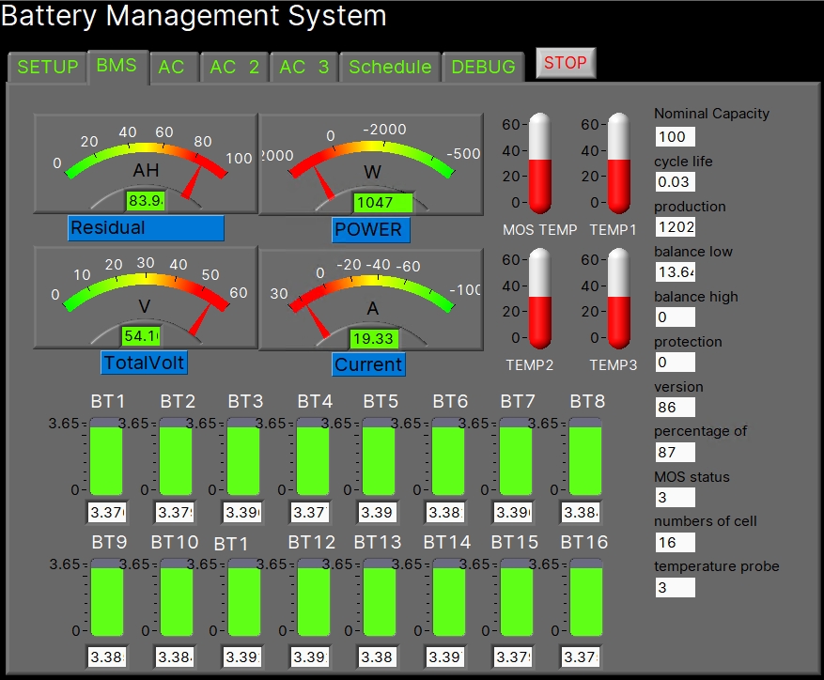Image resolution: width=824 pixels, height=680 pixels.
Task: Click the TEMP1 thermometer
Action: (618, 163)
